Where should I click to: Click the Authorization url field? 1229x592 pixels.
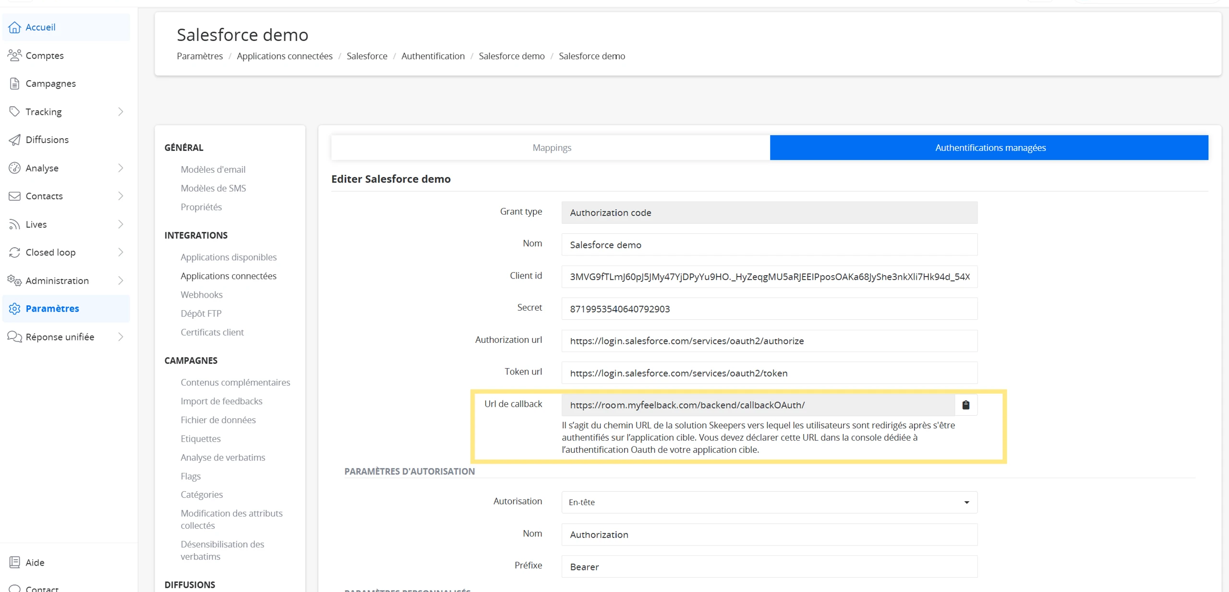click(x=770, y=341)
